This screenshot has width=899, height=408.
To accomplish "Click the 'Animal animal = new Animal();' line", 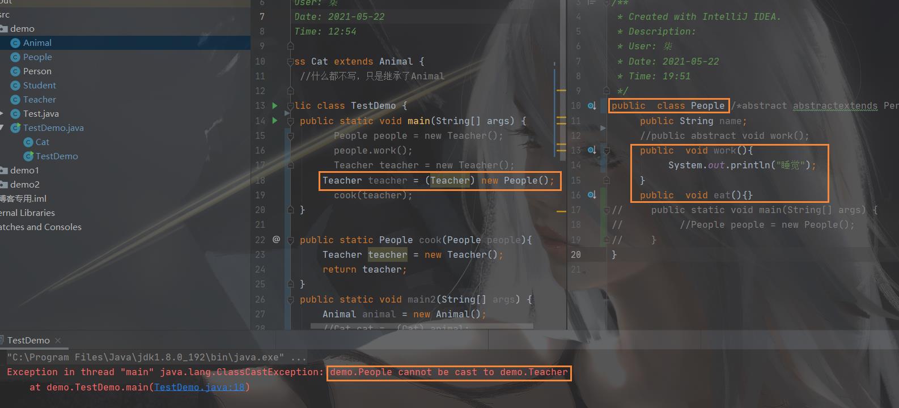I will pos(404,314).
